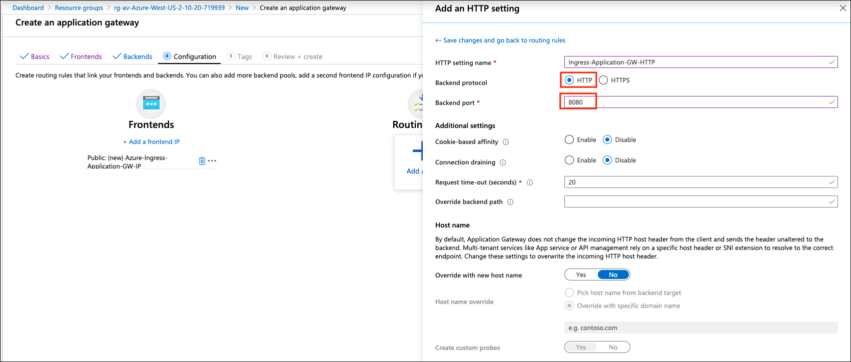Viewport: 851px width, 362px height.
Task: Open Resource groups breadcrumb link
Action: pos(79,8)
